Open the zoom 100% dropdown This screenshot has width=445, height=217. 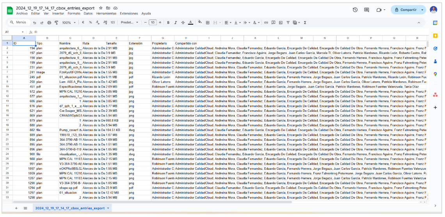[x=69, y=23]
